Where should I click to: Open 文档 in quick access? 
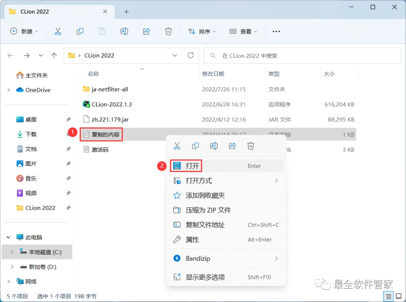pos(31,149)
